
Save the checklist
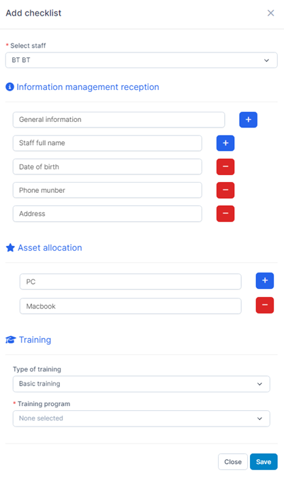tap(264, 461)
